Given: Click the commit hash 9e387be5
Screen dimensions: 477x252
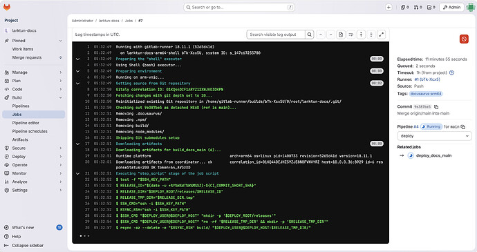Looking at the screenshot, I should tap(422, 107).
